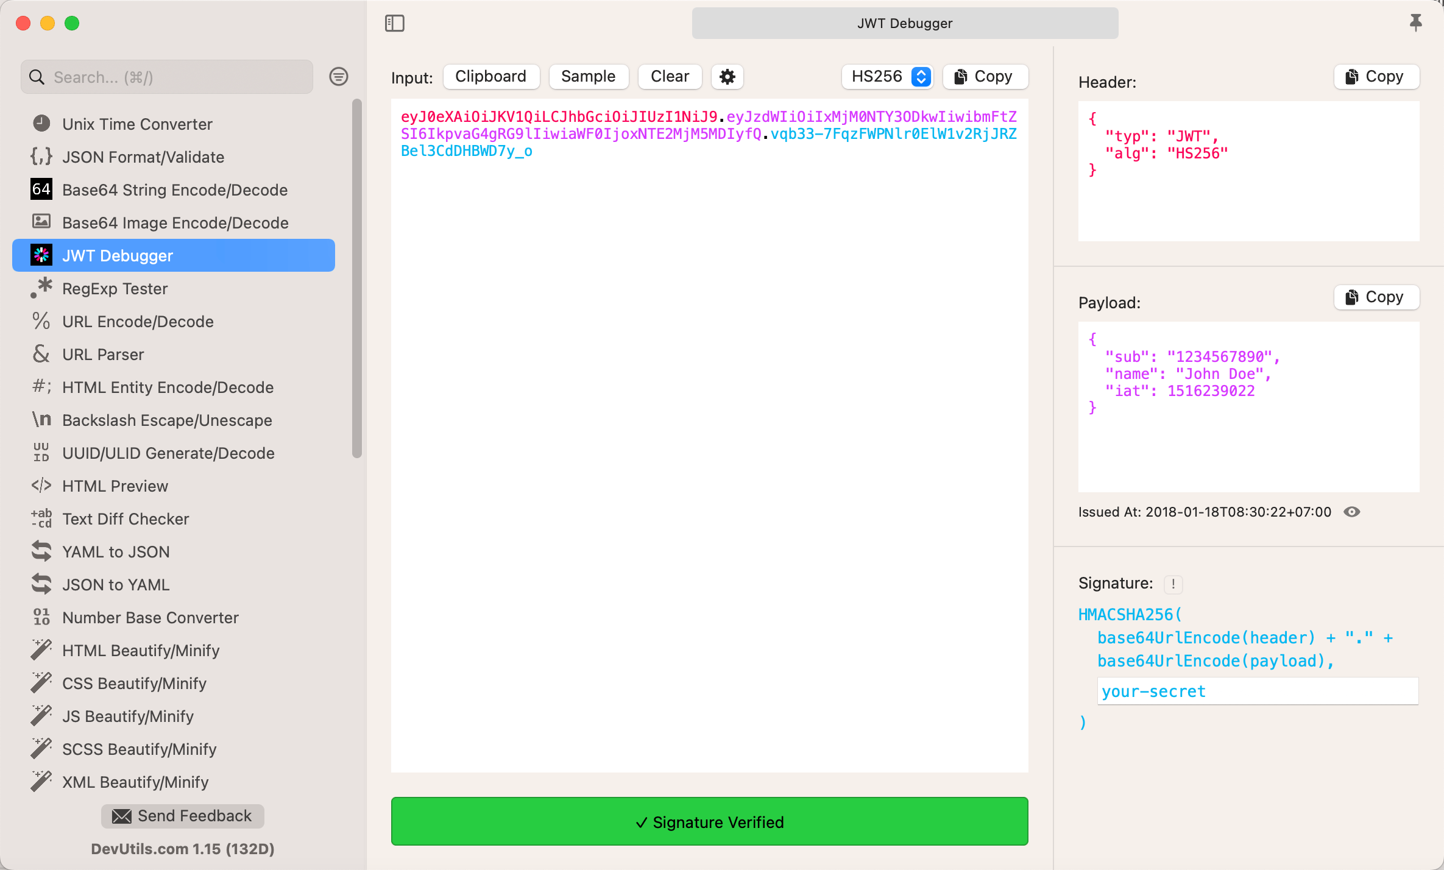The image size is (1444, 870).
Task: Open UUID/ULID Generate/Decode tool
Action: tap(174, 453)
